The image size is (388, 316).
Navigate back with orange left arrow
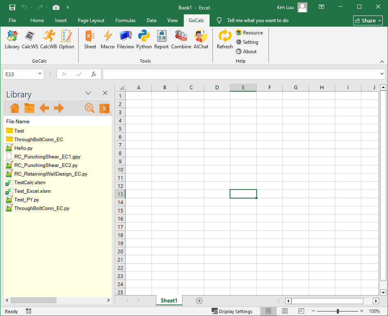tap(44, 108)
